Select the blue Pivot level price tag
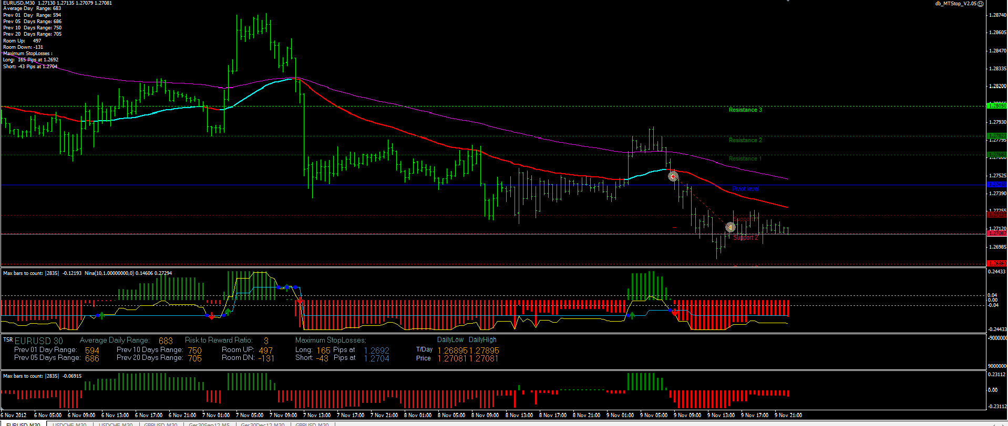The width and height of the screenshot is (1008, 426). tap(996, 185)
